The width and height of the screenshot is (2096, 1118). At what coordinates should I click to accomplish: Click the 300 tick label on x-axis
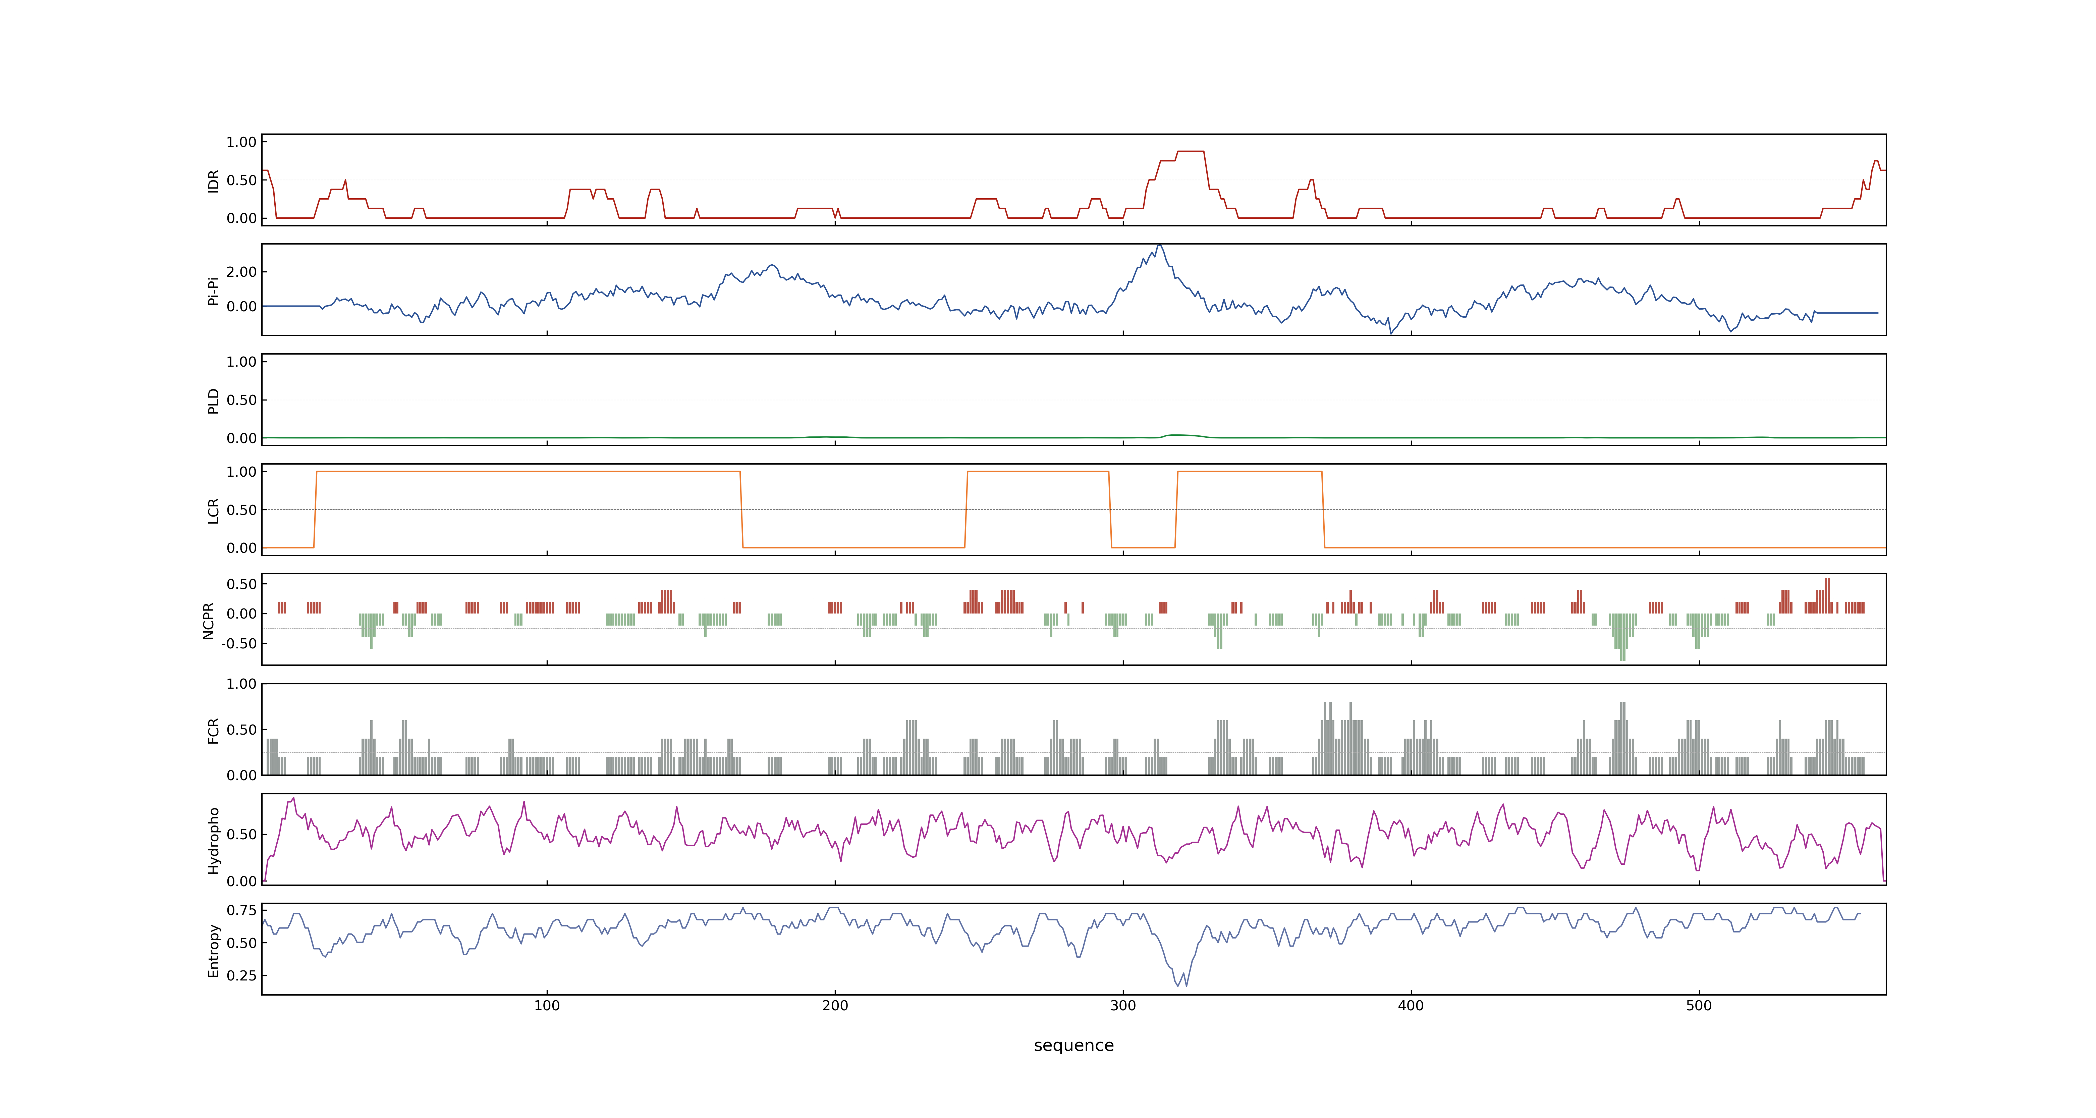coord(1123,1006)
